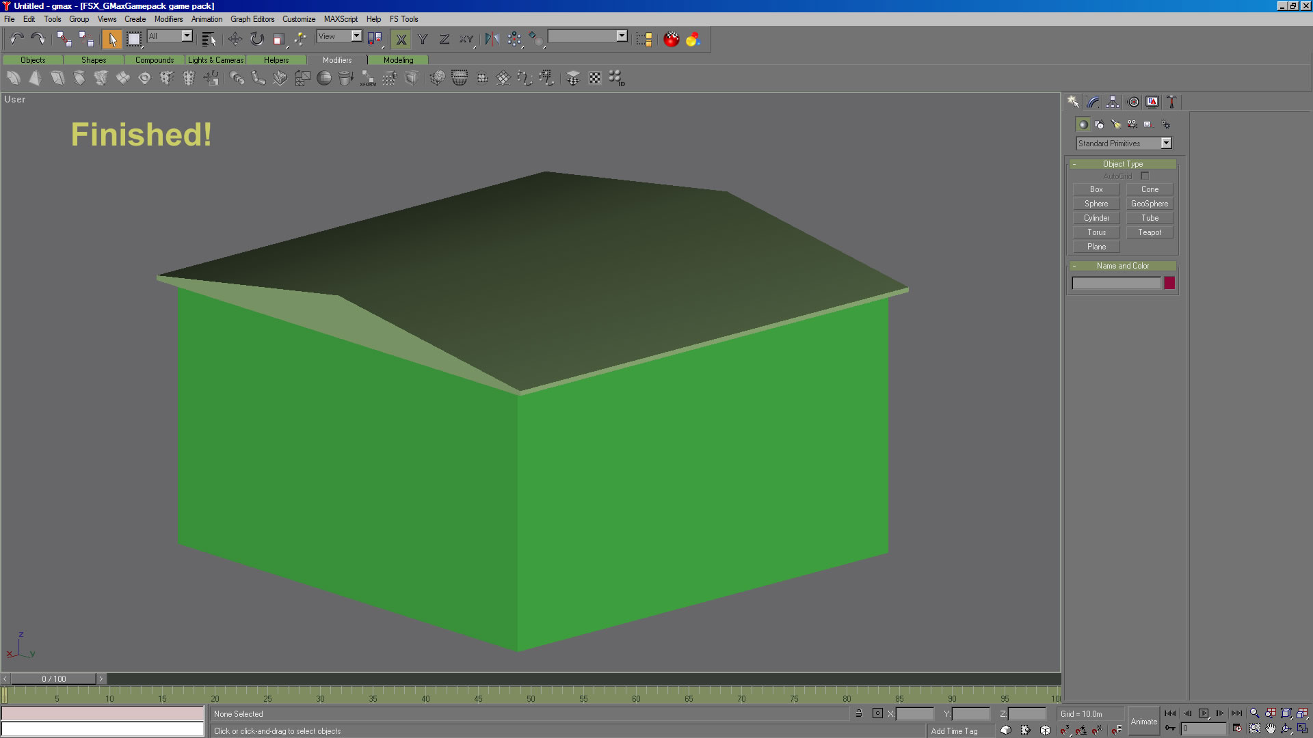Click the Zoom magnifier viewport tool
This screenshot has height=738, width=1313.
click(x=1254, y=713)
